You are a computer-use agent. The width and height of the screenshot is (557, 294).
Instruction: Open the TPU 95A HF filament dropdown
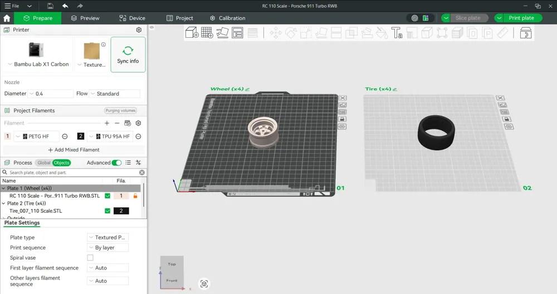pyautogui.click(x=110, y=136)
